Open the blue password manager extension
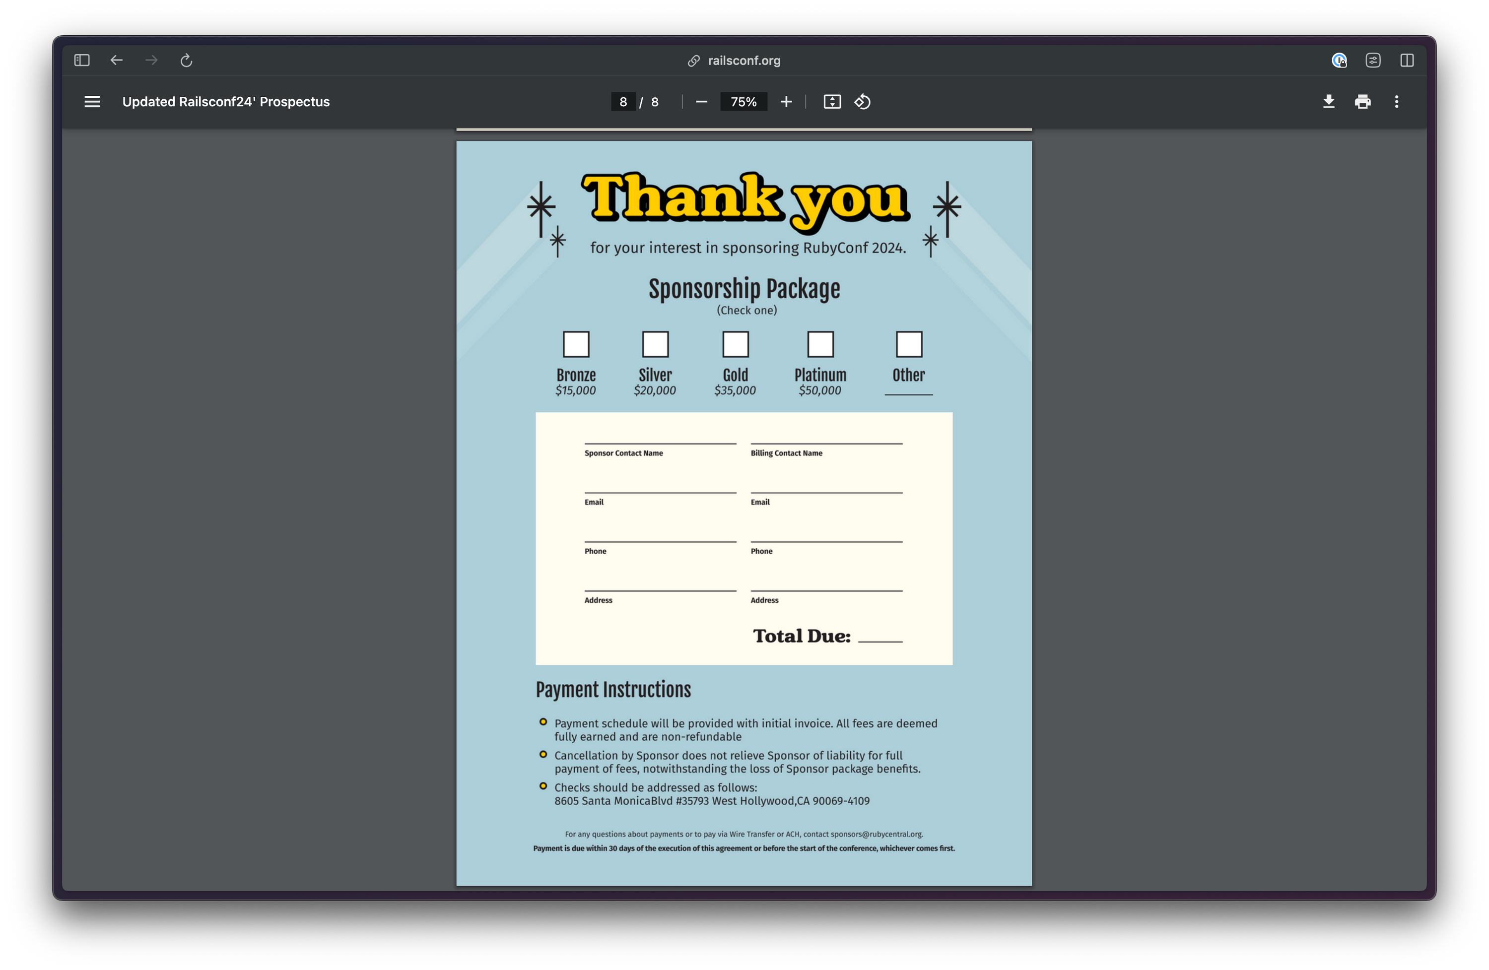The image size is (1489, 970). 1339,60
